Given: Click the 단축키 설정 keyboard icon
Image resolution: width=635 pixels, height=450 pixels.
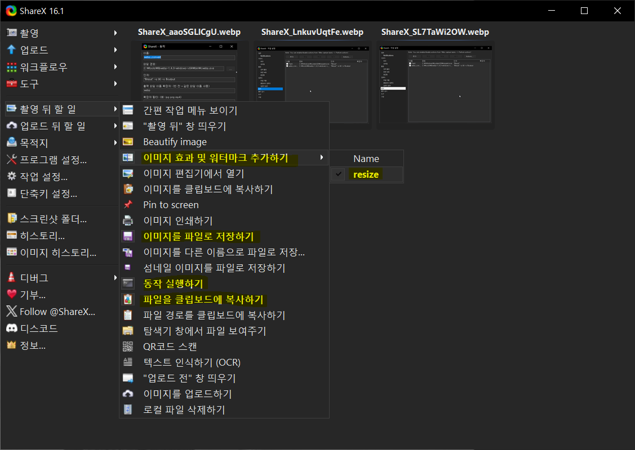Looking at the screenshot, I should [x=12, y=193].
